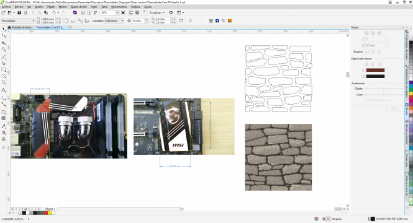Choose the Inside contour option
413x223 pixels.
coord(373,33)
